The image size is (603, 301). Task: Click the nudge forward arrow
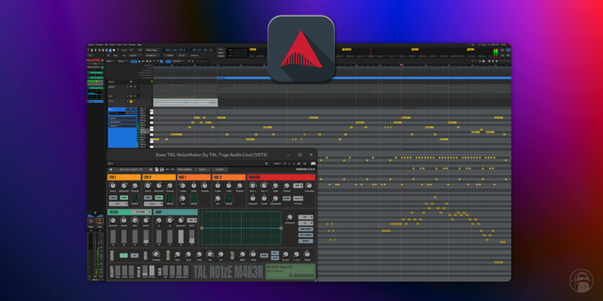pyautogui.click(x=192, y=61)
